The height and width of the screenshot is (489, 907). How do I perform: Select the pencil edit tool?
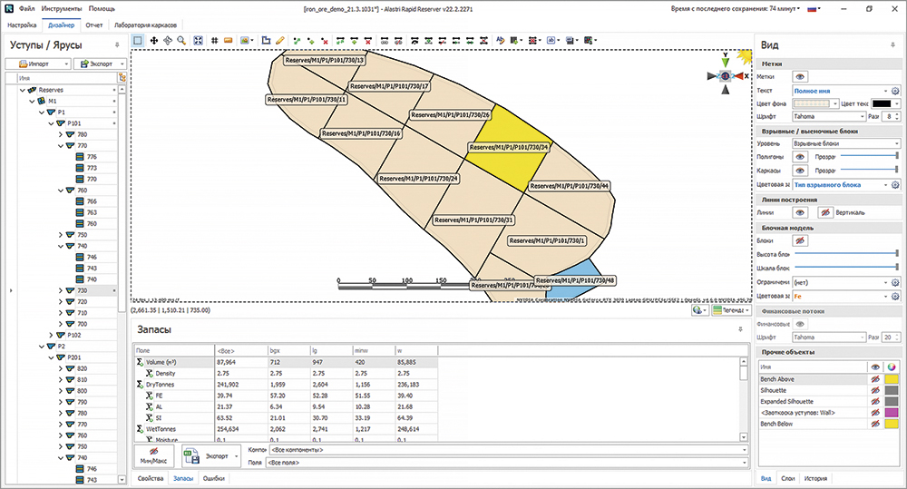point(280,41)
